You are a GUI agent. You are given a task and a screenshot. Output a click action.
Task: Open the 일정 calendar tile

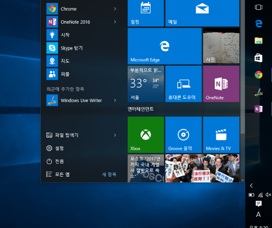coord(146,13)
